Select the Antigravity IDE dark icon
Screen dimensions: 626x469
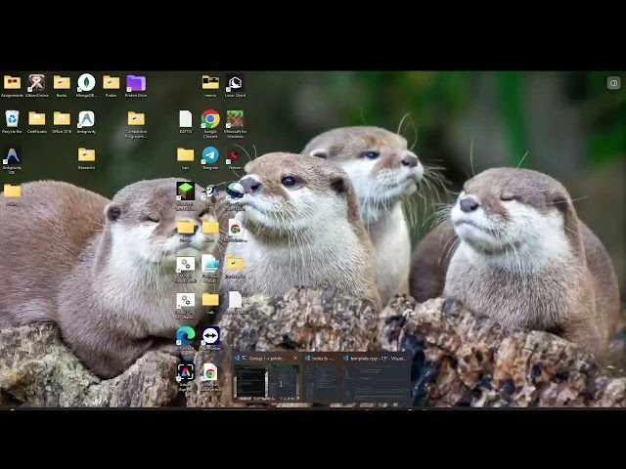coord(12,155)
